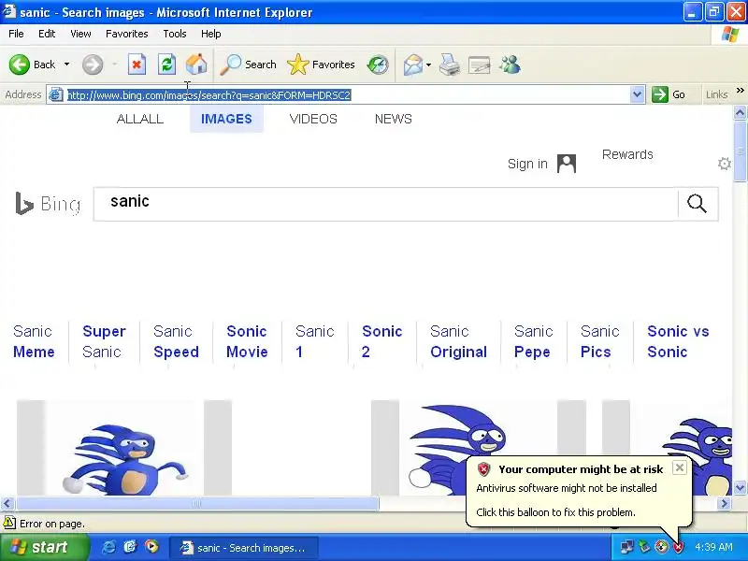
Task: Close the security alert balloon
Action: tap(680, 467)
